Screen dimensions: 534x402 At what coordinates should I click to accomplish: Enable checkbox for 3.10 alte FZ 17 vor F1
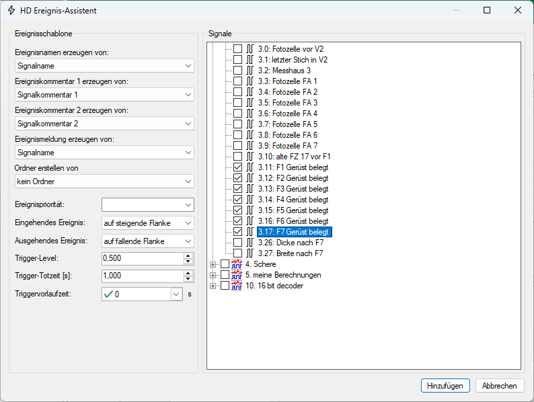tap(237, 157)
